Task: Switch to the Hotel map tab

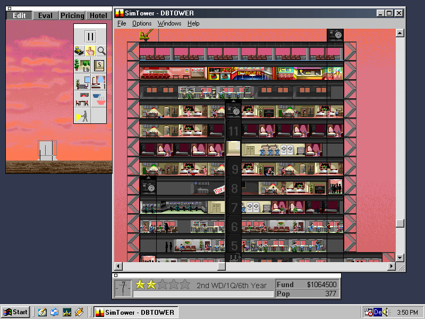Action: coord(98,15)
